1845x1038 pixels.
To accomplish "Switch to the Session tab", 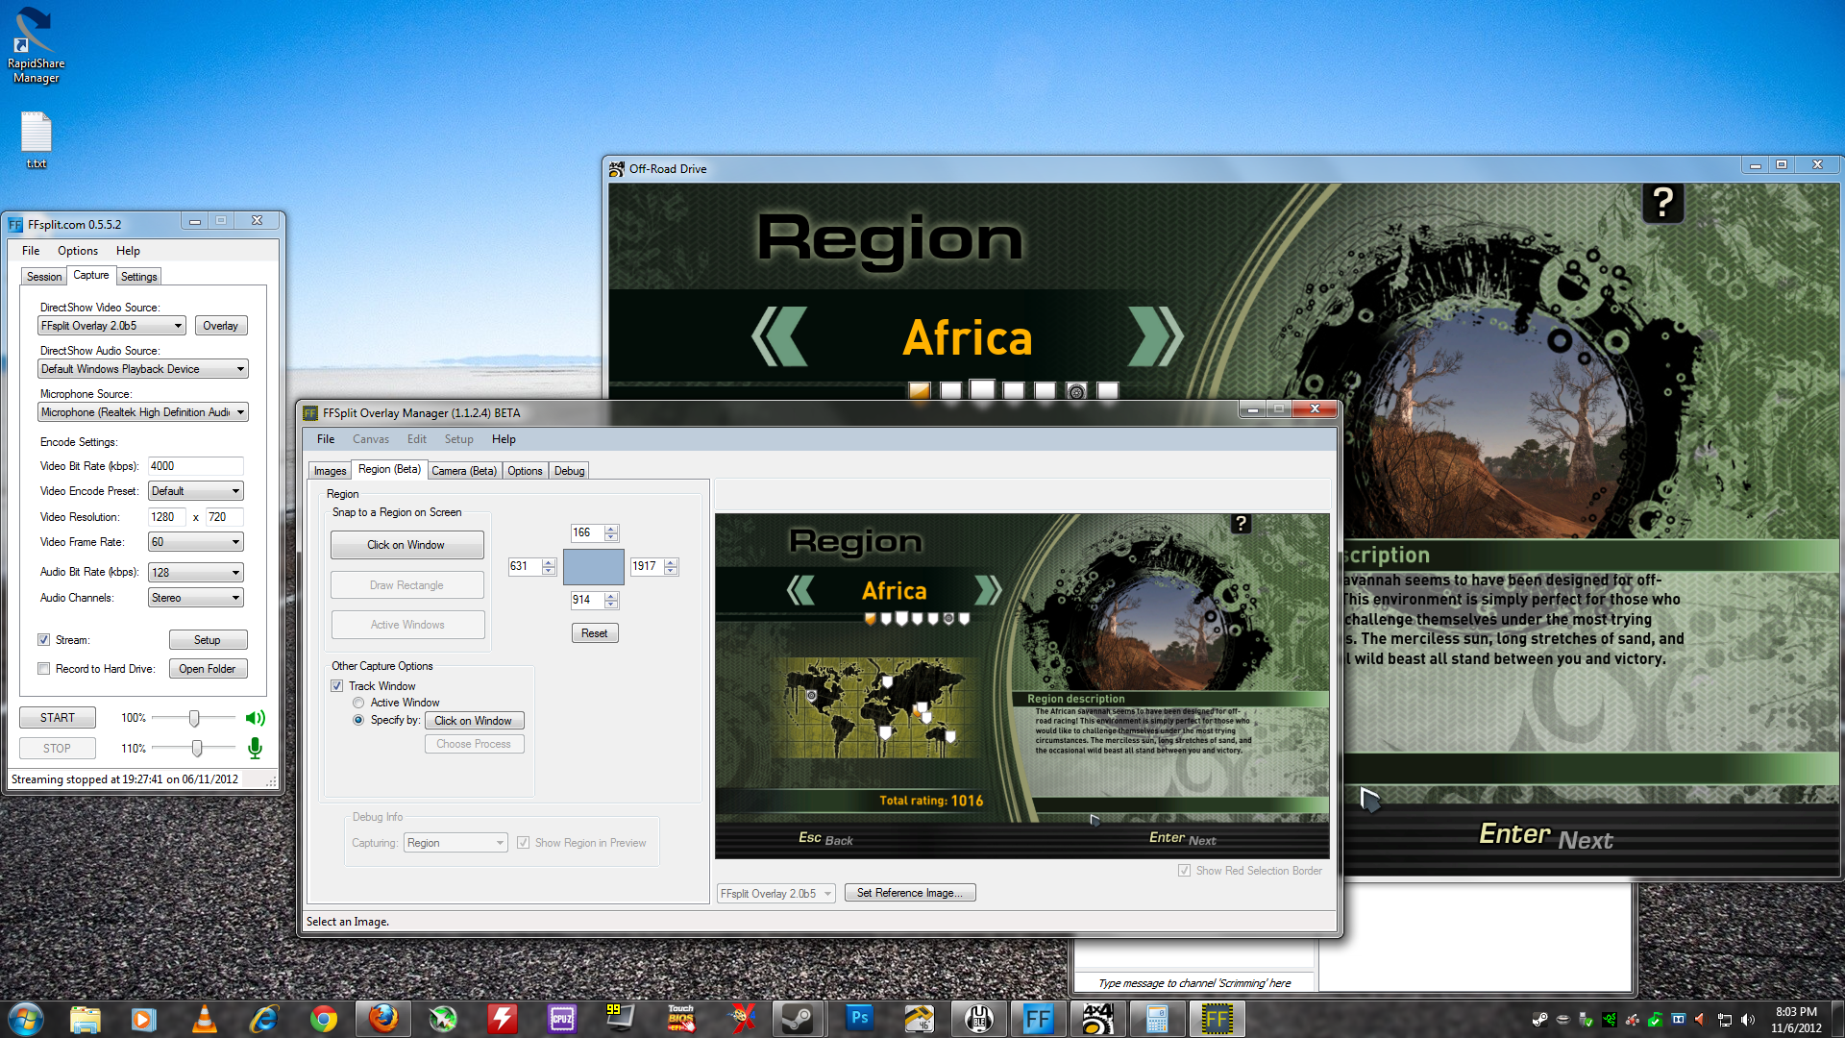I will (44, 277).
